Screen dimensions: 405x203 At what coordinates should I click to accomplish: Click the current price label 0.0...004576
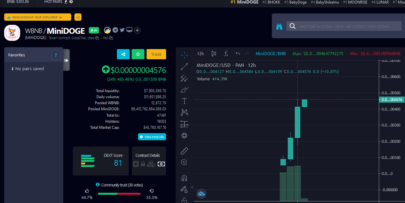coord(391,100)
